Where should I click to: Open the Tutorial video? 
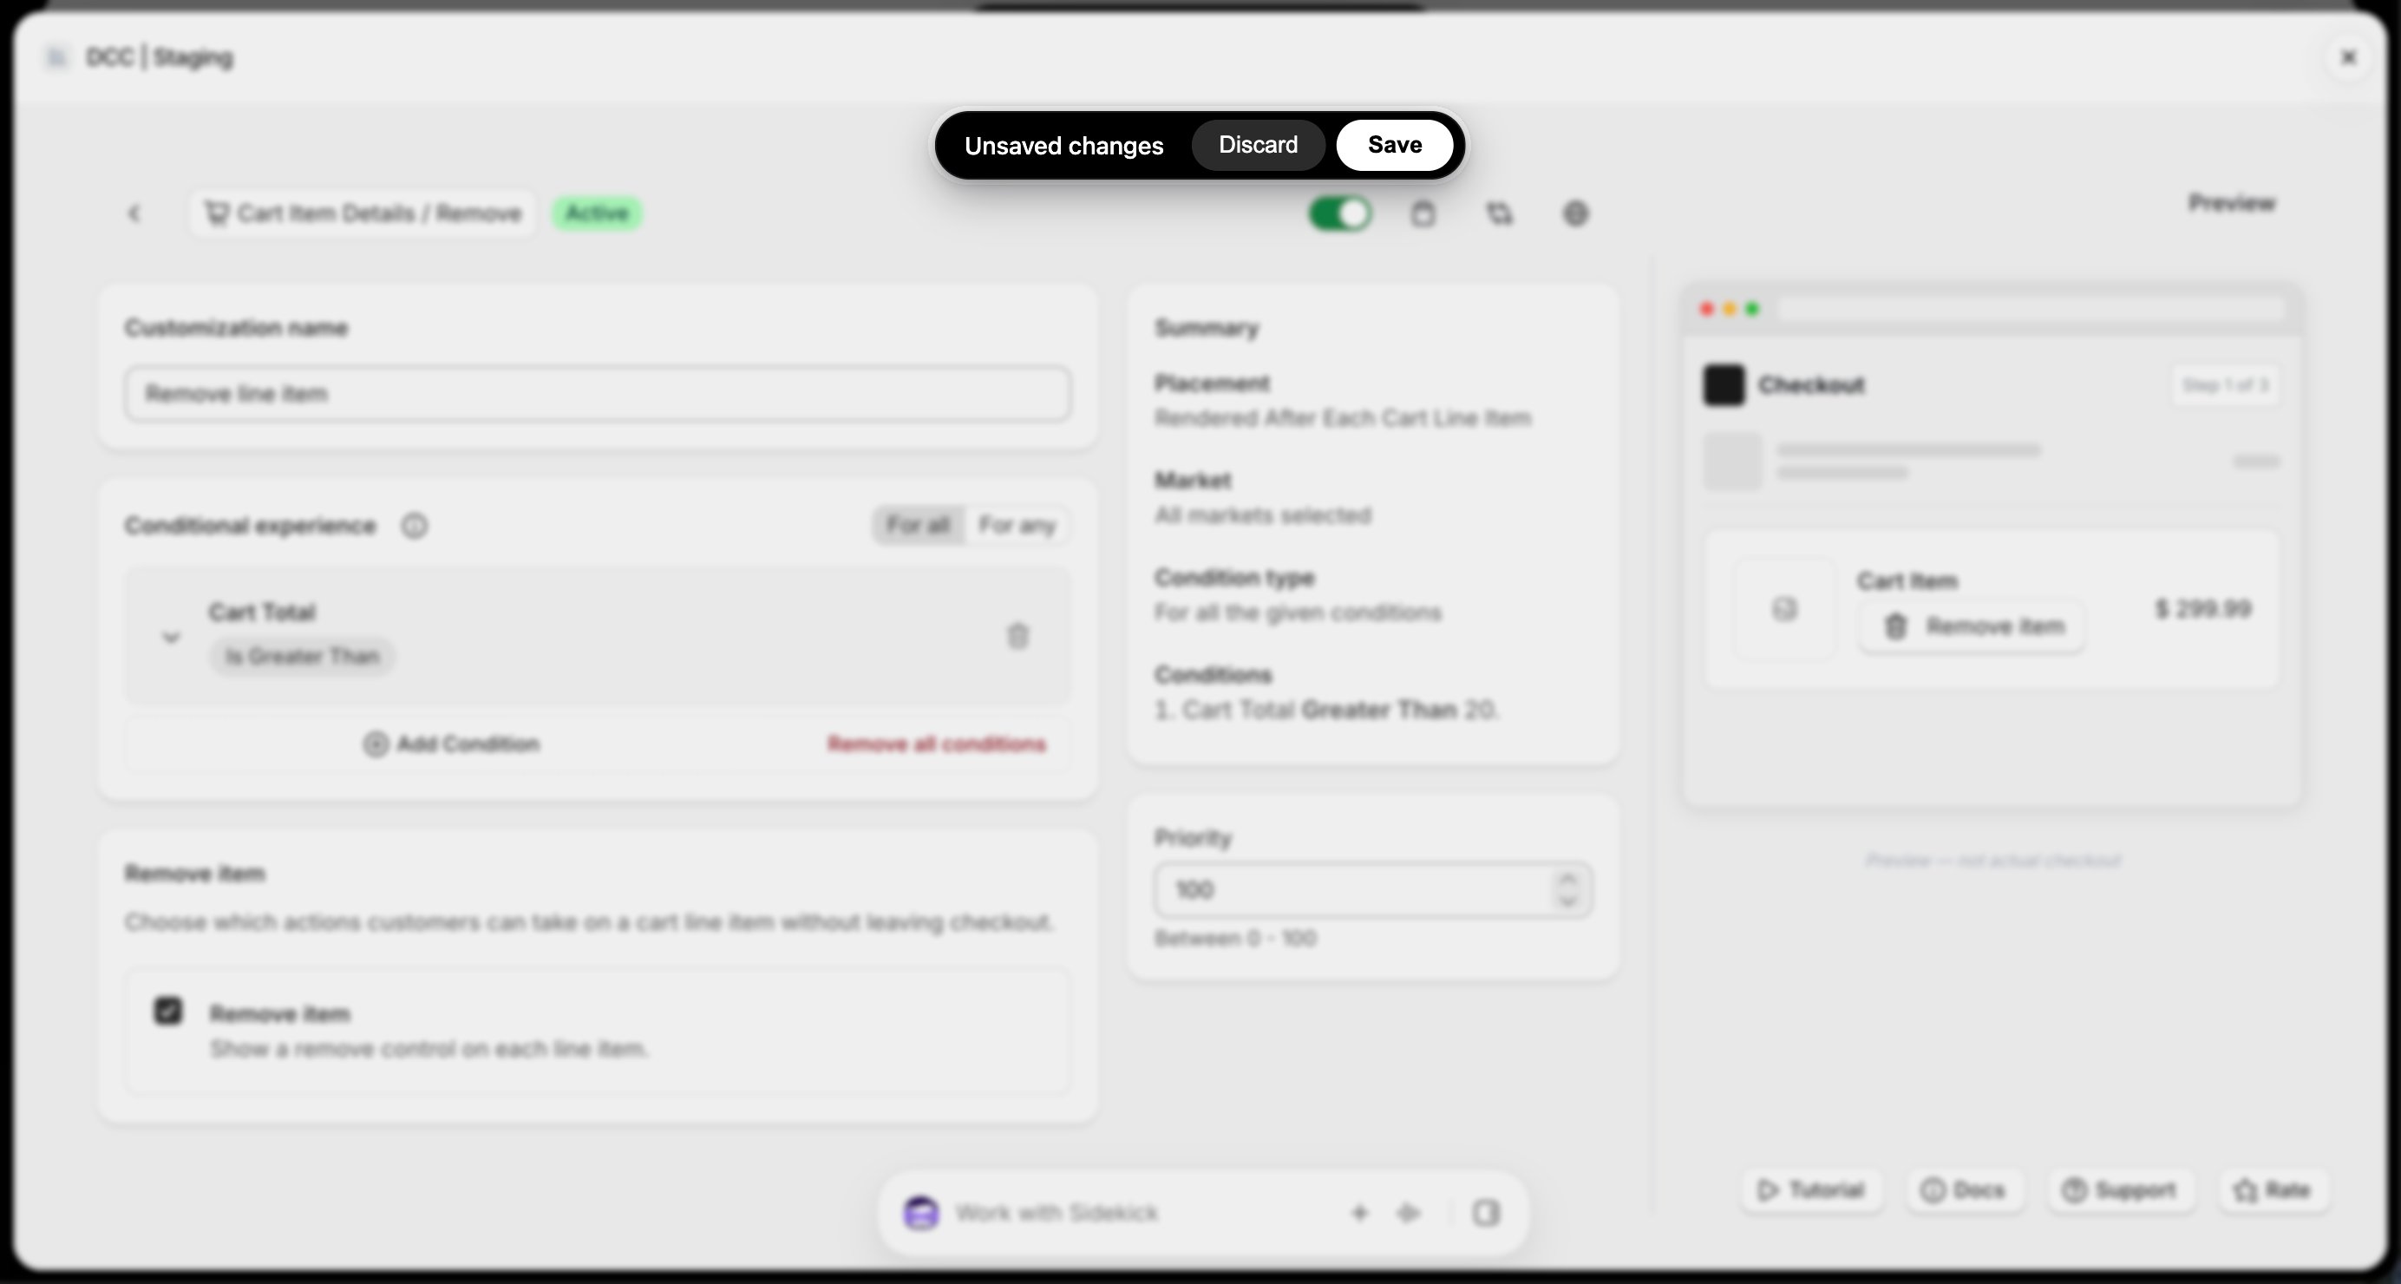coord(1811,1189)
